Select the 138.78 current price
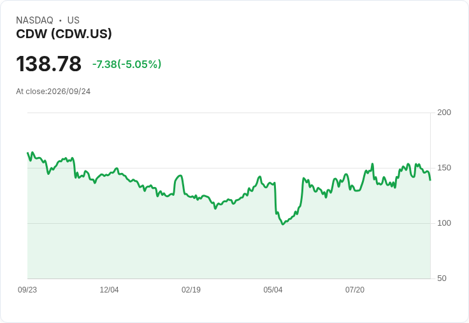469x323 pixels. pos(49,64)
